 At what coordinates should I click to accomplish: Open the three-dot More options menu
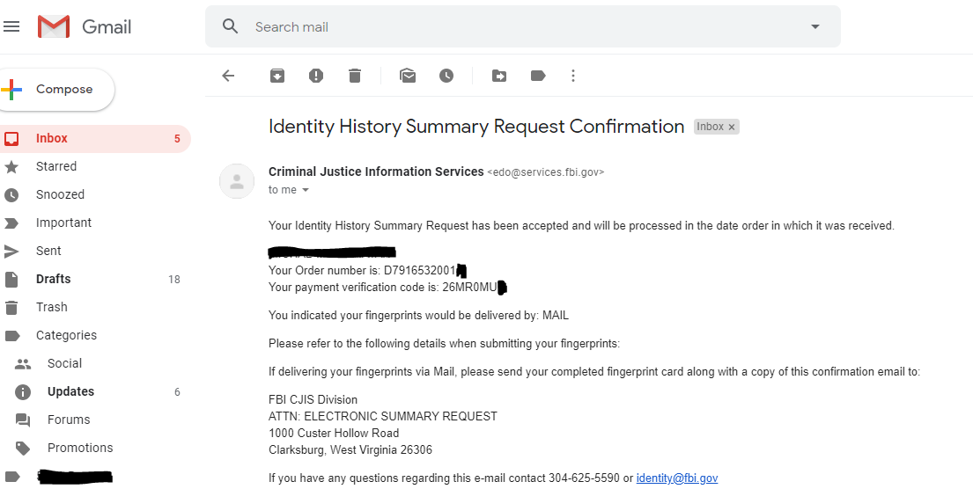572,76
